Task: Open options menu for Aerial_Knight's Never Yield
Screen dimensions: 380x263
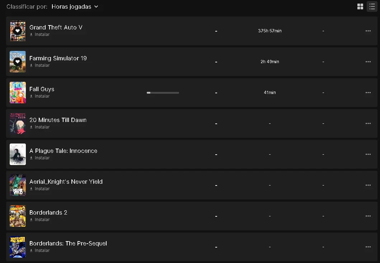Action: coord(368,185)
